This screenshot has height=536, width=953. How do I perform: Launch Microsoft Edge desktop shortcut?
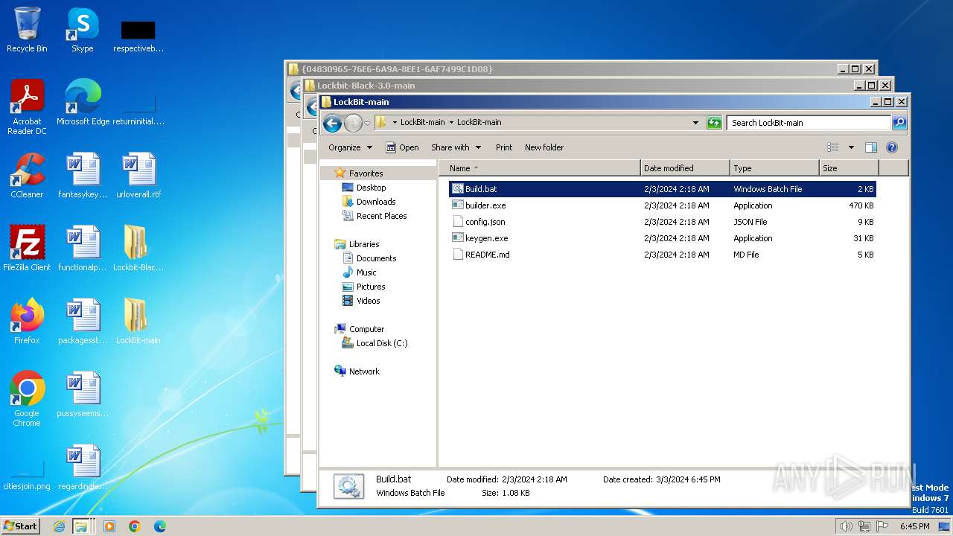click(83, 103)
